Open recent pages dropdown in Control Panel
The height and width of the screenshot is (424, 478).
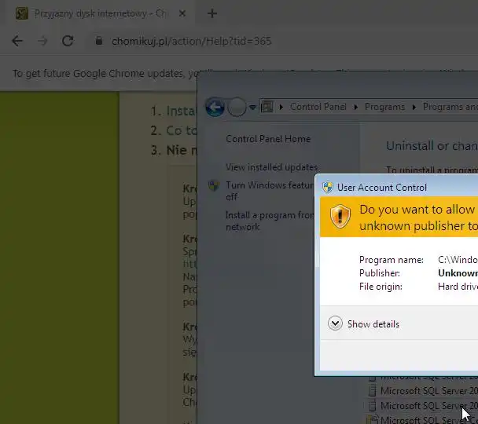click(x=252, y=107)
